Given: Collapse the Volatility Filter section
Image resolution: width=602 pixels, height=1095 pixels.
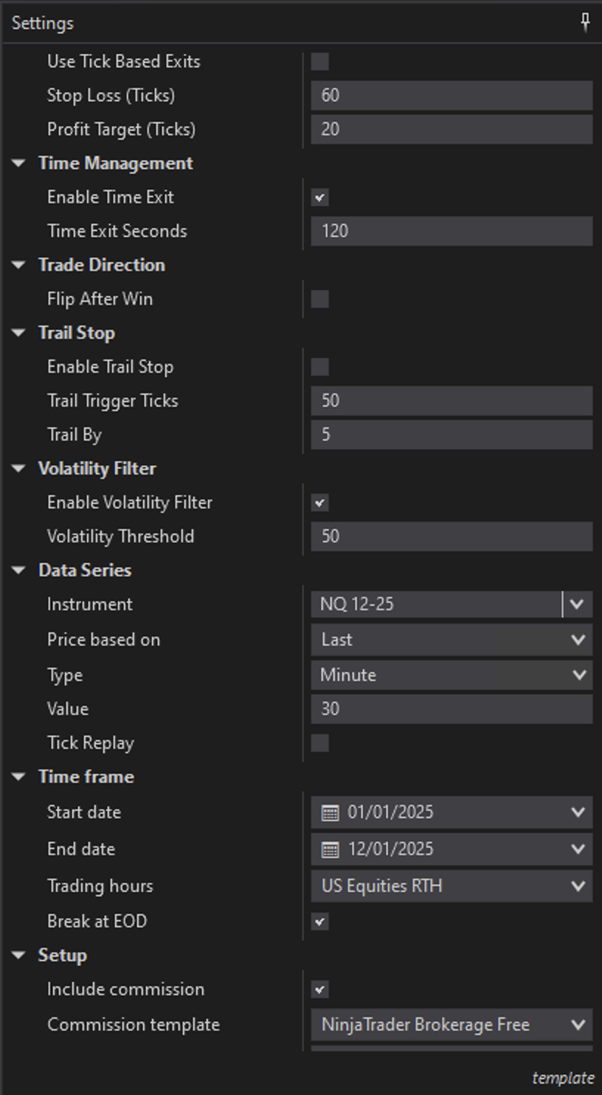Looking at the screenshot, I should 19,469.
